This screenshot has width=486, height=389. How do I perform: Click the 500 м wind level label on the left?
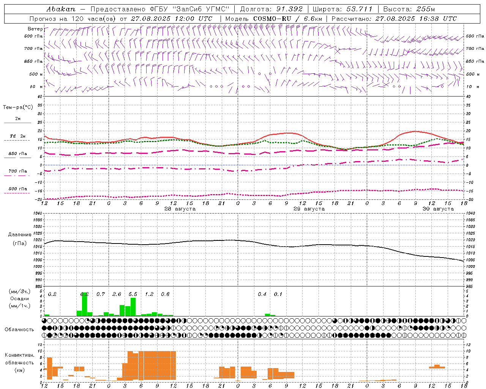point(36,74)
